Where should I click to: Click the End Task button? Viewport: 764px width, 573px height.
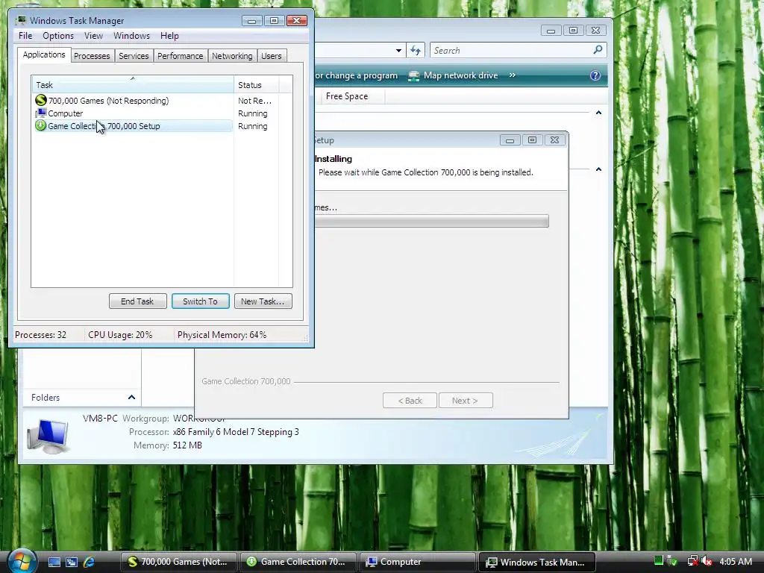pyautogui.click(x=137, y=301)
